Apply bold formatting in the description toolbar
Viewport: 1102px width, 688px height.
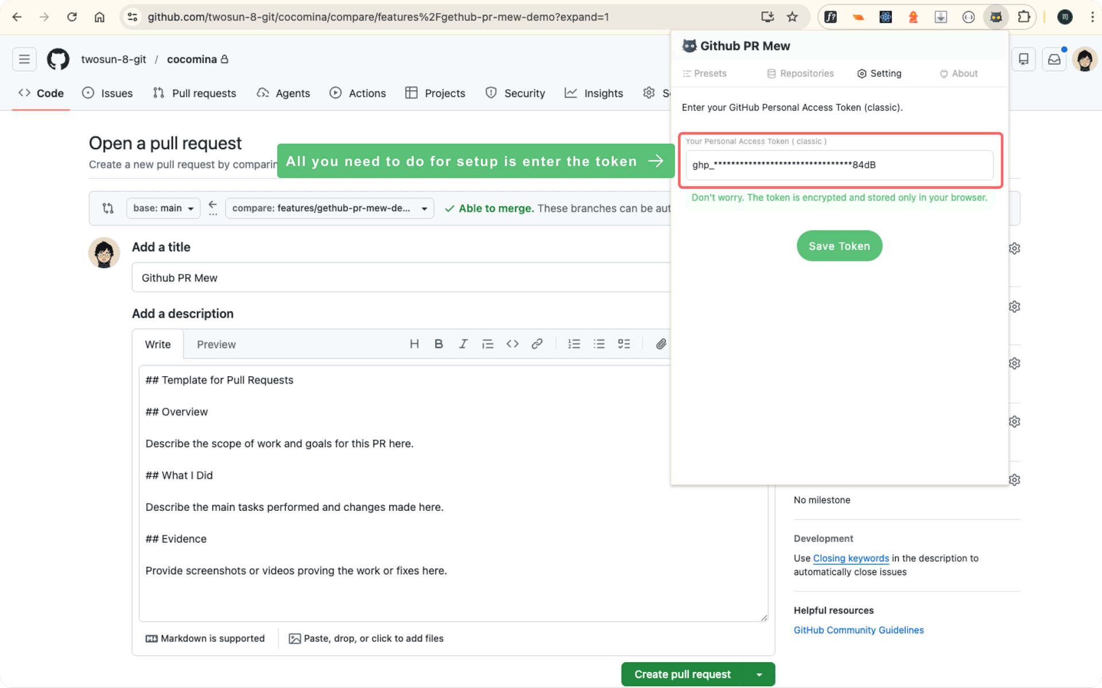439,344
